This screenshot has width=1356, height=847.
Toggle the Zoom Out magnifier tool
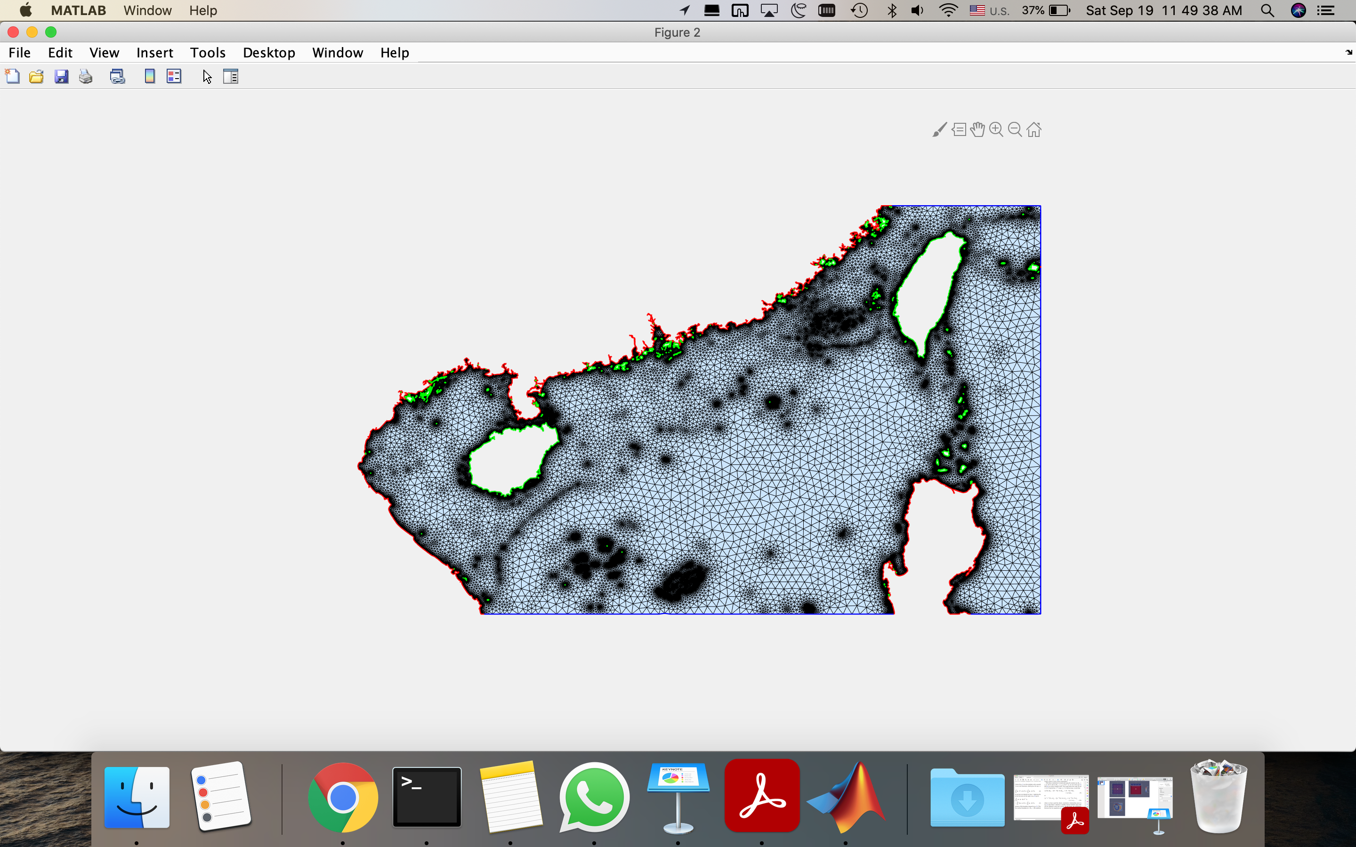coord(1015,129)
